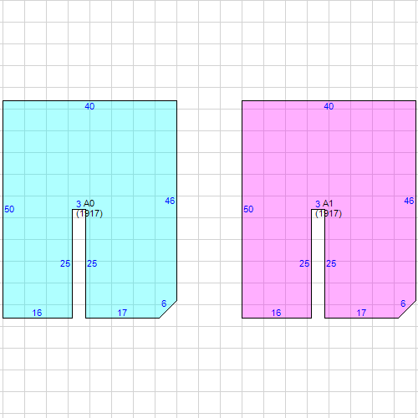Click the "25" label right of pink shape's slot
Image resolution: width=418 pixels, height=418 pixels.
pos(331,263)
